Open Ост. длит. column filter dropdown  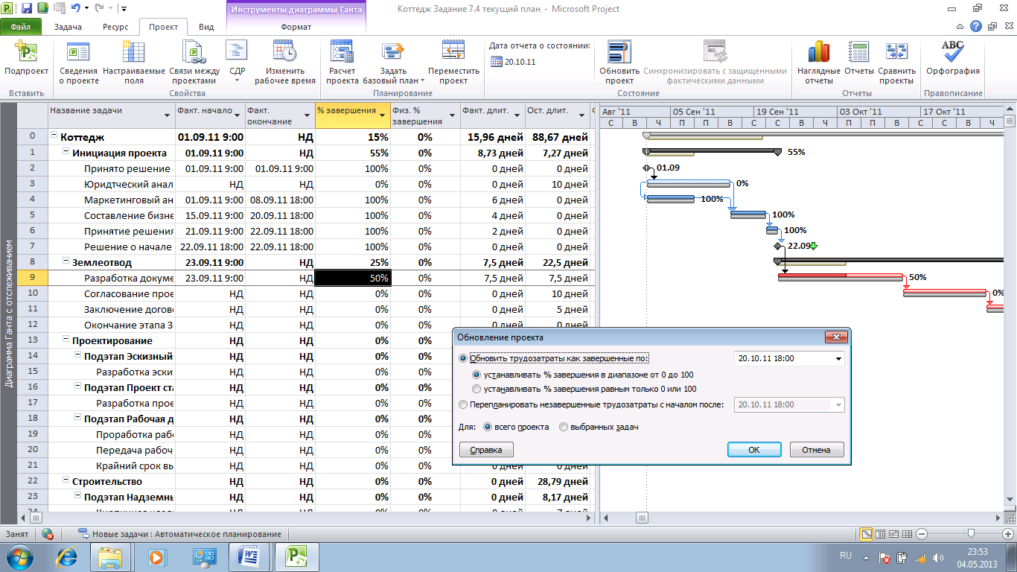(582, 115)
